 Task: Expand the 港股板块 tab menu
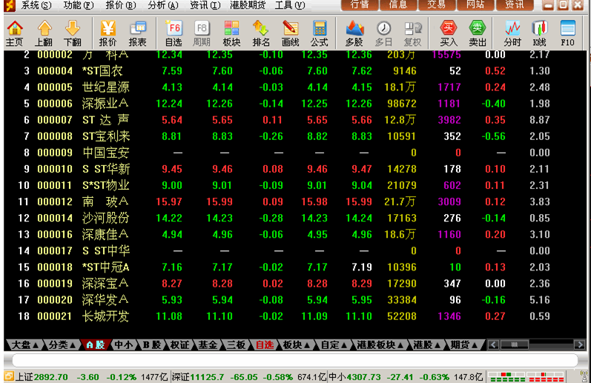tap(400, 345)
